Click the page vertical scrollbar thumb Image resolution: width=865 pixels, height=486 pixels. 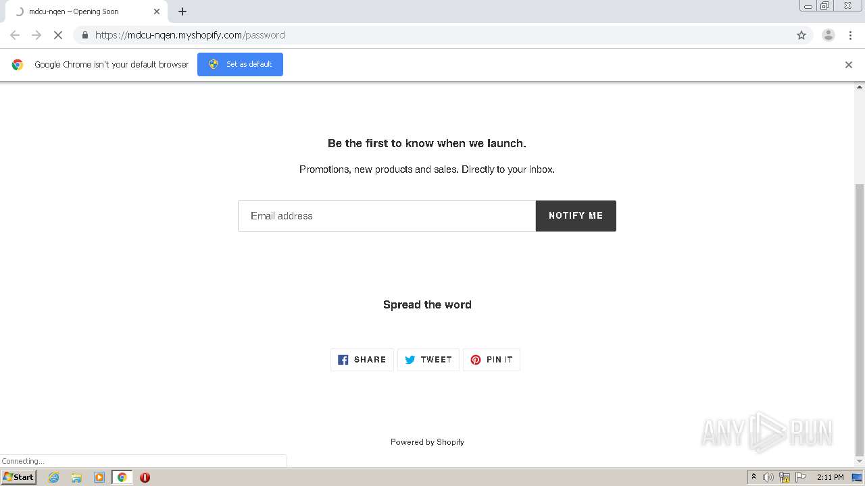coord(860,319)
